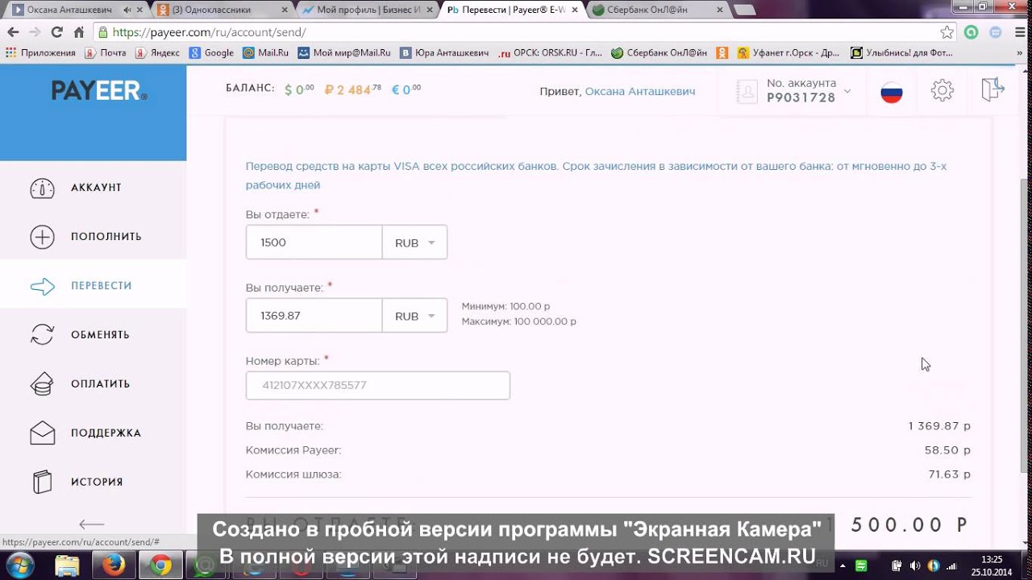This screenshot has height=580, width=1032.
Task: Click the История book icon
Action: point(42,483)
